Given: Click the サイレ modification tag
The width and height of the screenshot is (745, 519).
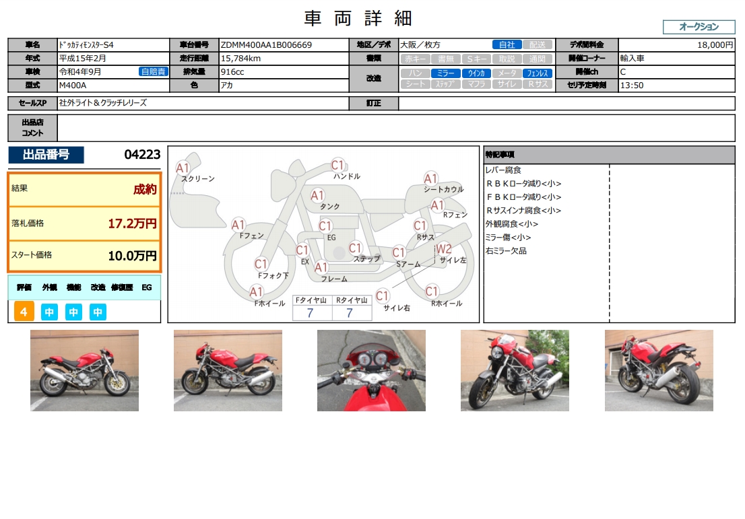Looking at the screenshot, I should (507, 84).
